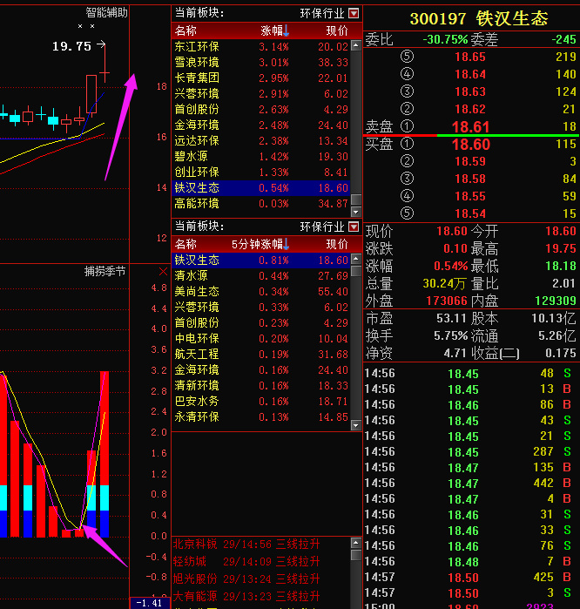Select 高能环境 row
Image resolution: width=580 pixels, height=609 pixels.
pos(261,204)
